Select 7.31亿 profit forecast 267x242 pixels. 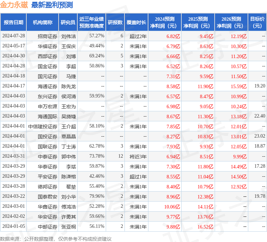[173, 76]
